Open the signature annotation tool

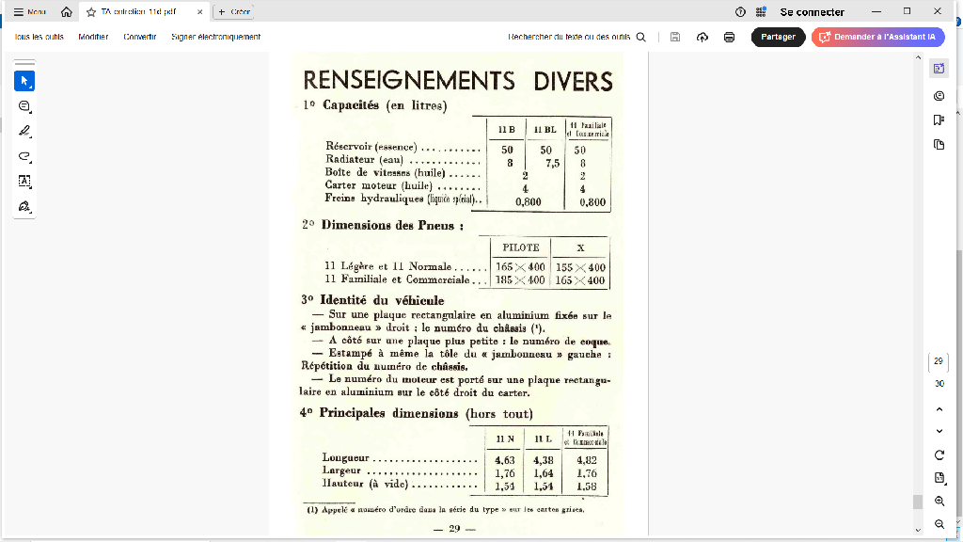point(24,208)
